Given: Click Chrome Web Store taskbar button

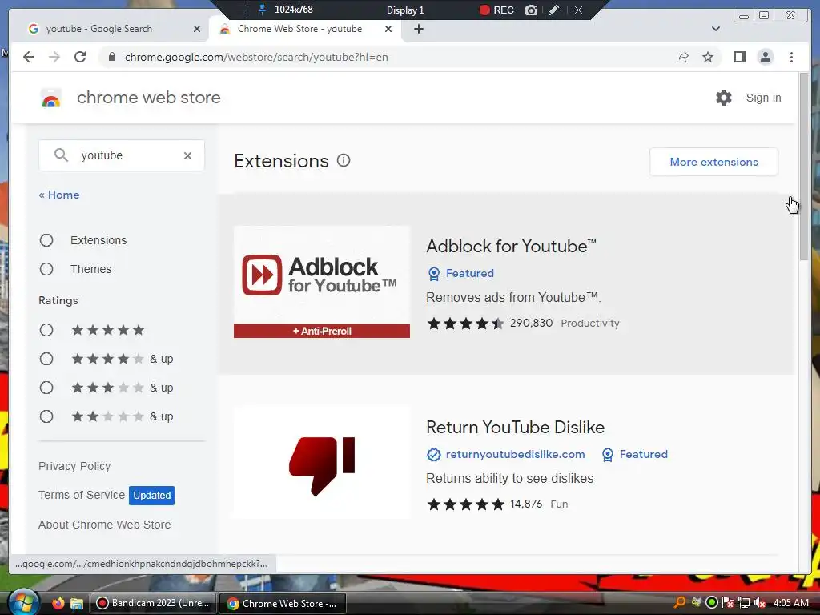Looking at the screenshot, I should point(283,603).
